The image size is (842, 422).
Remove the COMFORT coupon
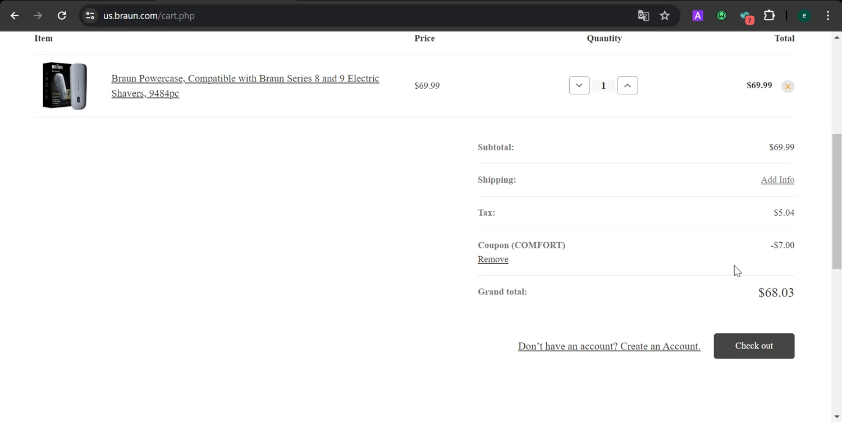(x=493, y=259)
